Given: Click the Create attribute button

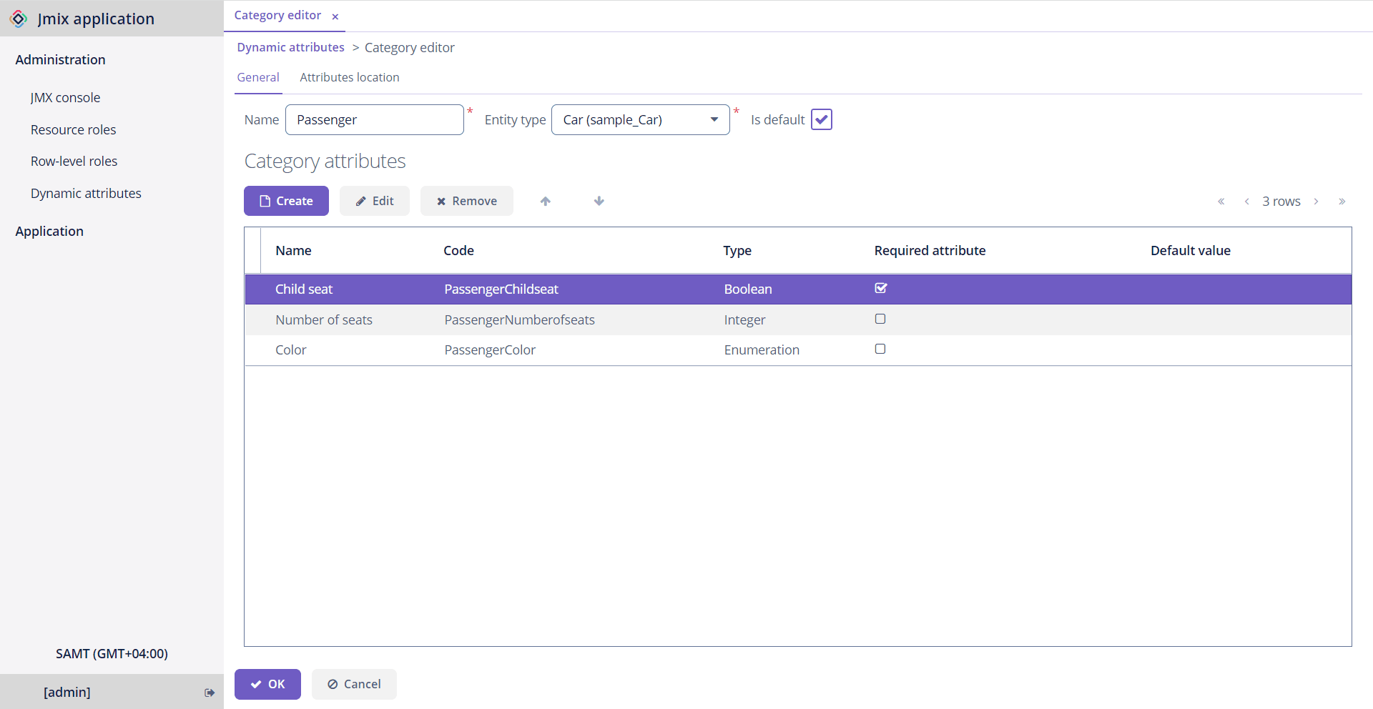Looking at the screenshot, I should (x=286, y=201).
